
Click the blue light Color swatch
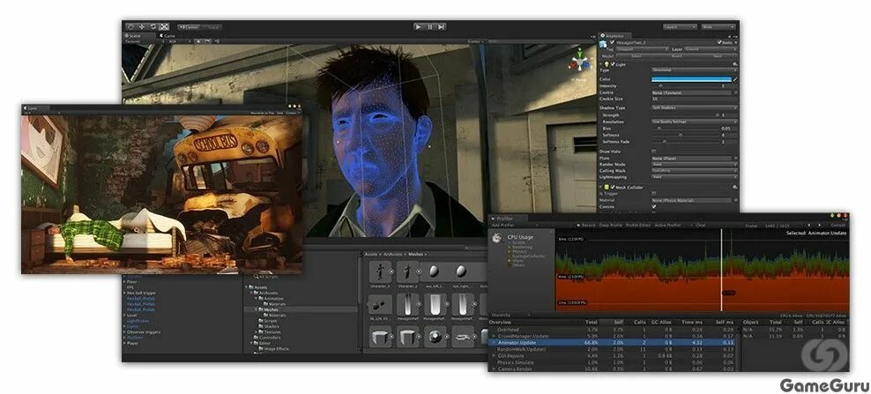click(691, 79)
